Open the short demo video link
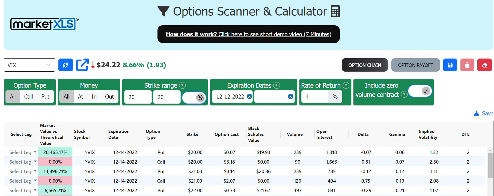 [249, 34]
